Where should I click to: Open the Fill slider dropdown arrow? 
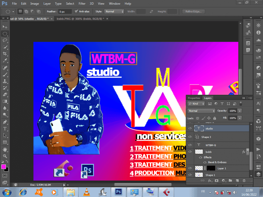240,118
